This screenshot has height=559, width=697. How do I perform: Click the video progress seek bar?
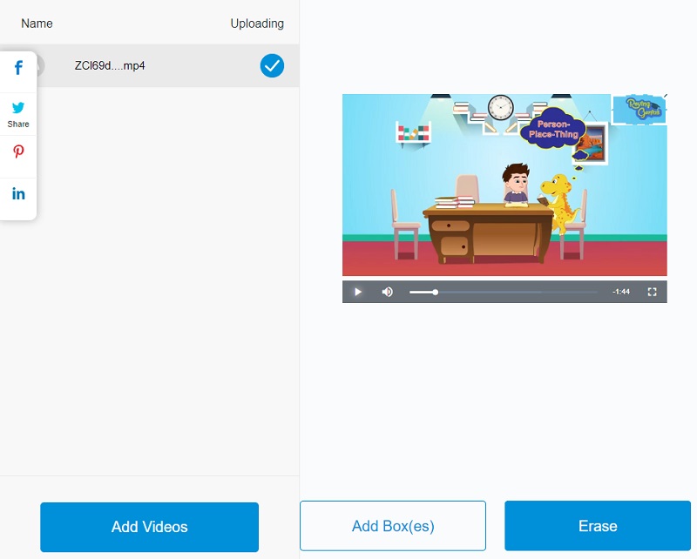(x=505, y=292)
